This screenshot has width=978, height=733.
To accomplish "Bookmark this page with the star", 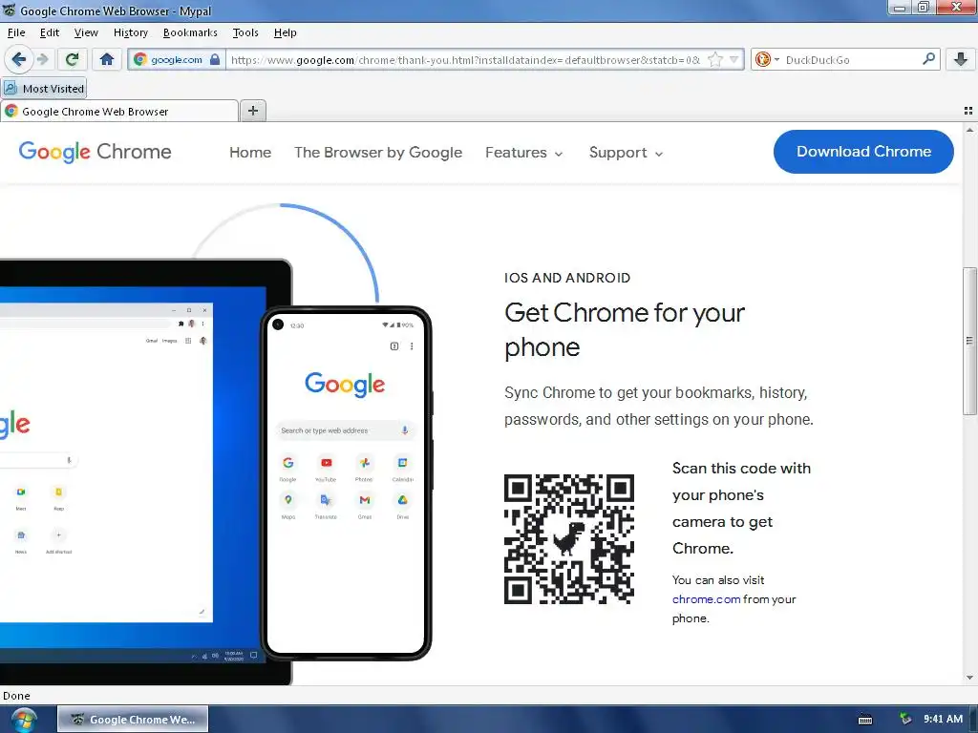I will pos(714,60).
